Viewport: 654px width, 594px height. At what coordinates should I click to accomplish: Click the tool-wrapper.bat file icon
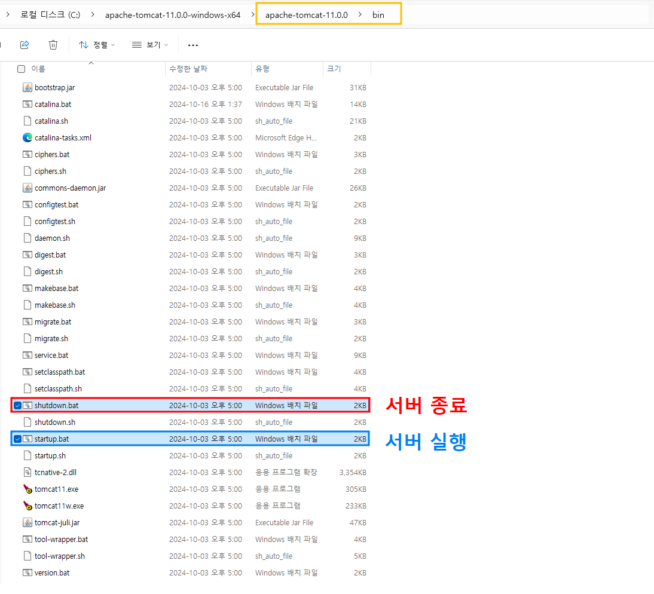point(27,540)
